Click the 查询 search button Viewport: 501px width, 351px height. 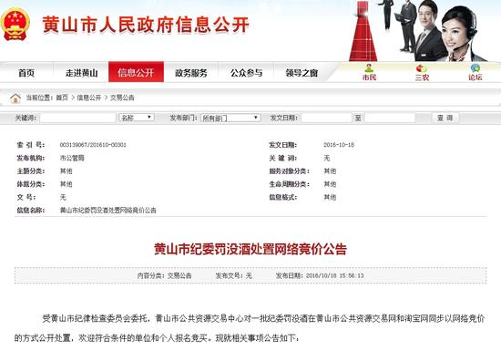coord(445,118)
